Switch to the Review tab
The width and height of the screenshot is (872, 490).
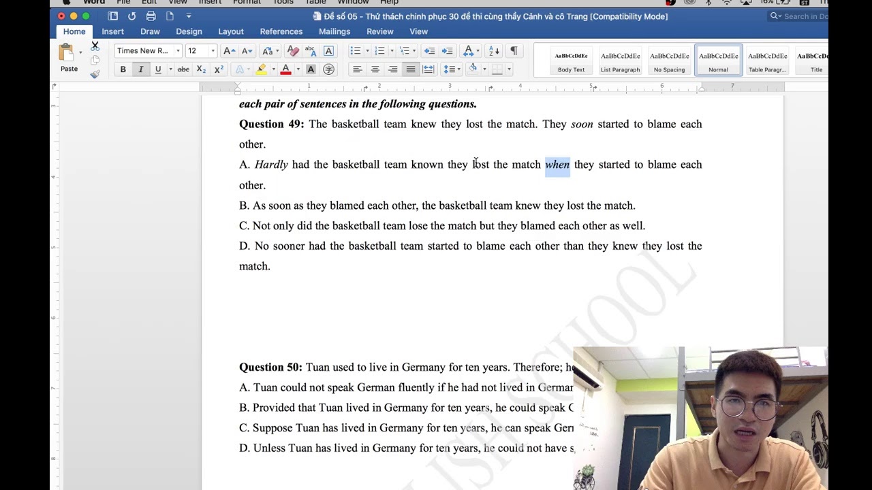pos(380,31)
